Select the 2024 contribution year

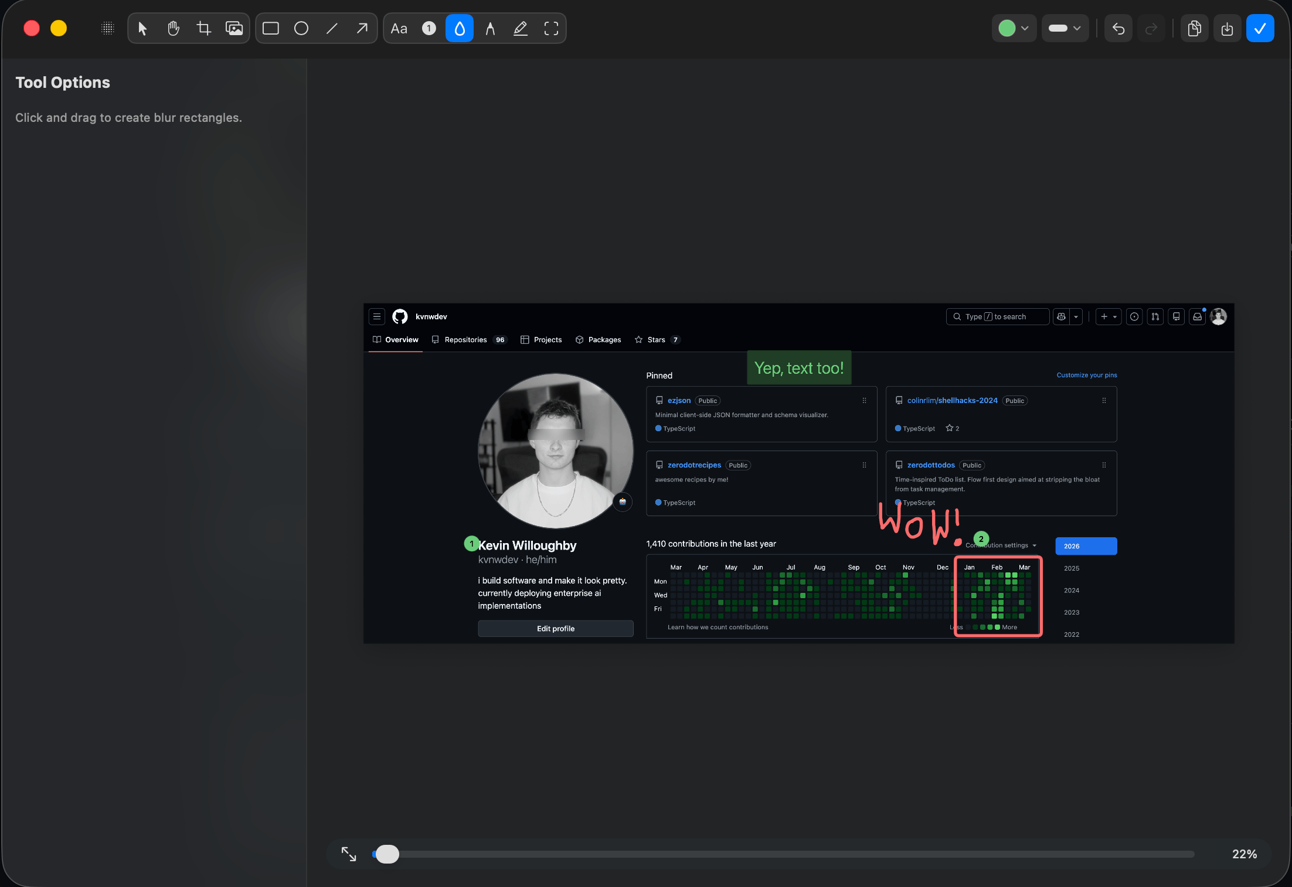(x=1072, y=591)
